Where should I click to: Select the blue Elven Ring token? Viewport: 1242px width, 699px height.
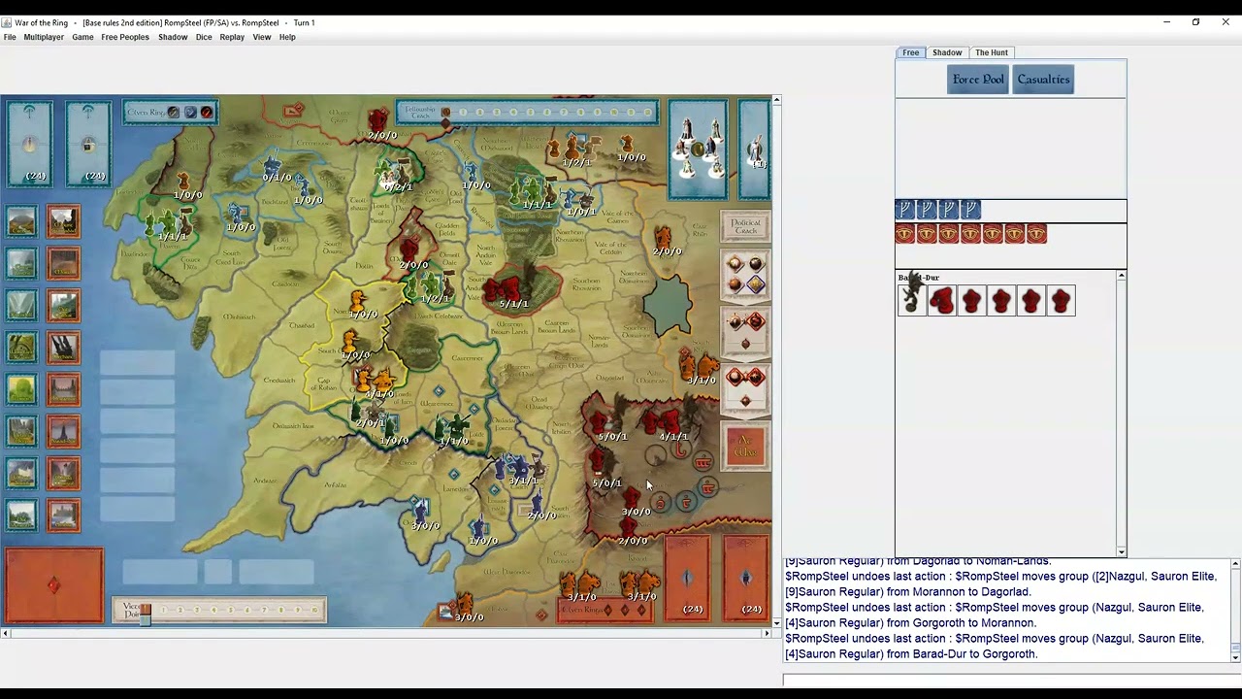[x=190, y=113]
